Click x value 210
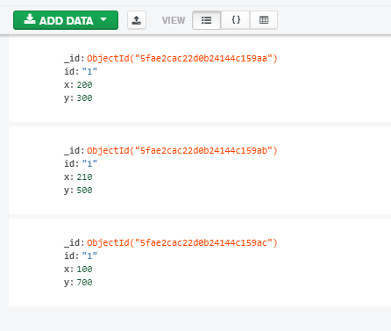The height and width of the screenshot is (331, 391). coord(84,177)
